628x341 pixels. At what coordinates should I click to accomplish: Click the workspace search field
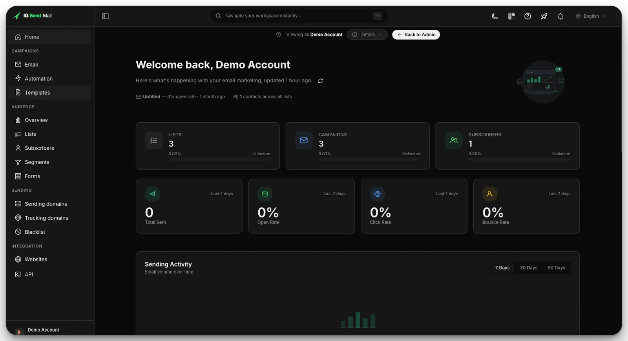[299, 16]
